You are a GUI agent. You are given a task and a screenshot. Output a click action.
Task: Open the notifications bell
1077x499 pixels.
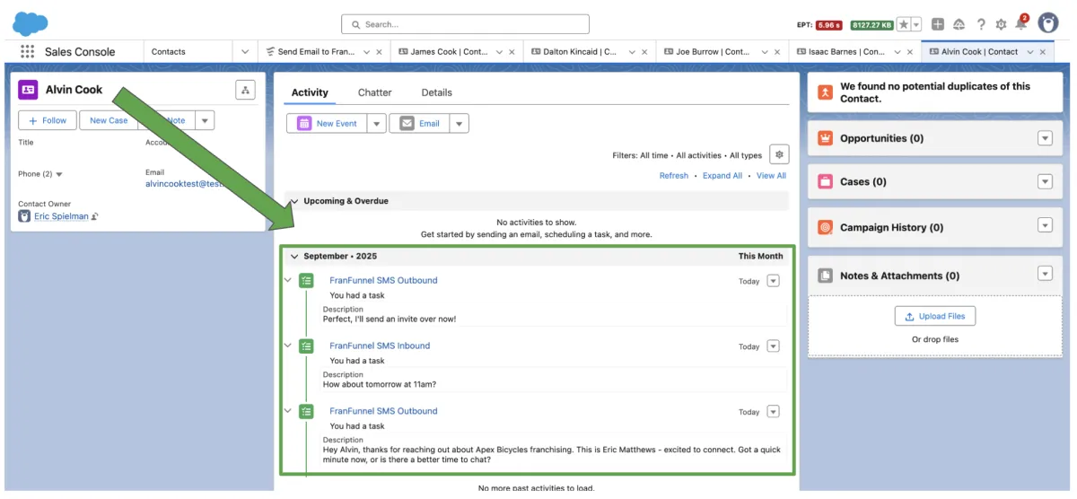[1021, 23]
